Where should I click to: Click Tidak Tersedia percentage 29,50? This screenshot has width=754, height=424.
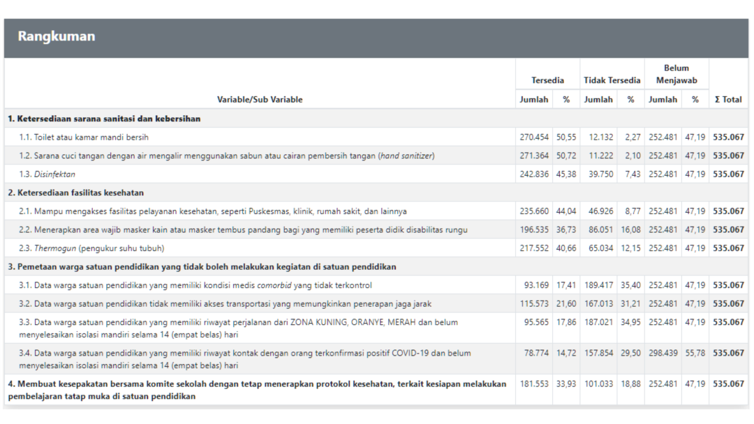point(631,353)
